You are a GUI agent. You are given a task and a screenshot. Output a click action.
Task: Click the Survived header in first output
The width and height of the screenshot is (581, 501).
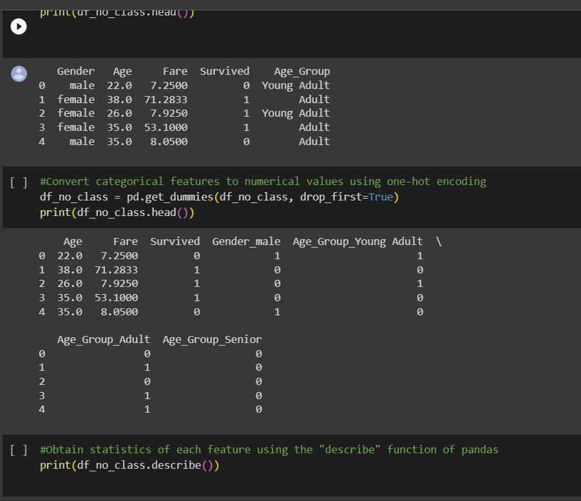tap(225, 71)
